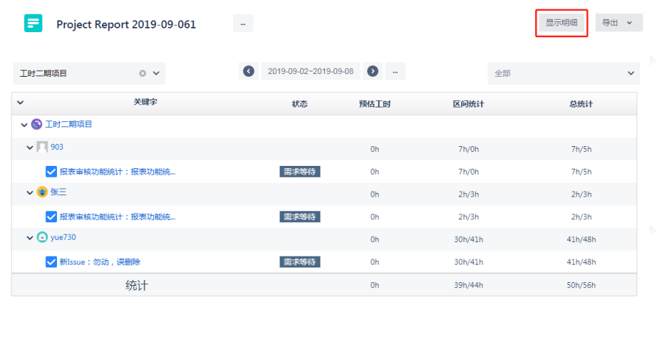Click yue730's teal avatar icon
This screenshot has height=364, width=657.
point(42,238)
